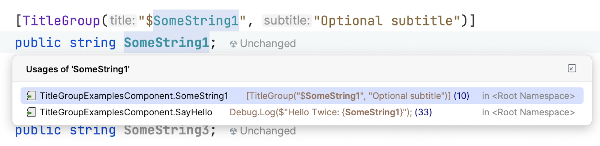Click the "Optional subtitle" string literal
Viewport: 600px width, 146px height.
(x=387, y=21)
